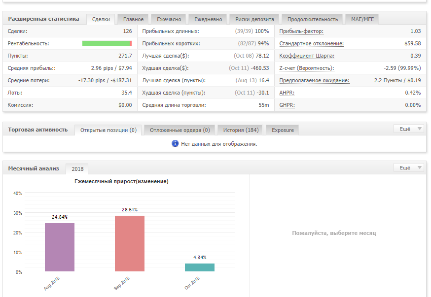Click the Лоты value 35.4
This screenshot has width=431, height=297.
pyautogui.click(x=126, y=93)
